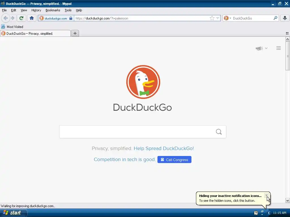Bookmark this page with the star icon
Viewport: 290px width, 217px height.
tap(212, 18)
